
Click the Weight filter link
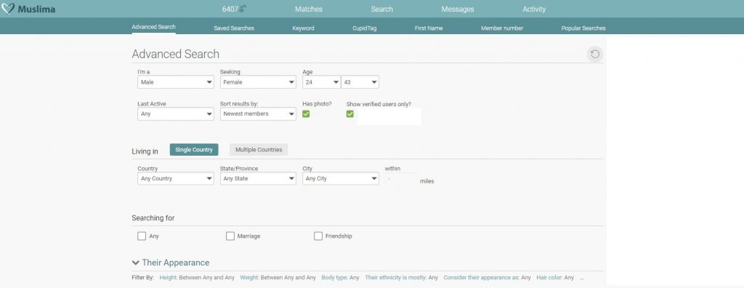(249, 278)
